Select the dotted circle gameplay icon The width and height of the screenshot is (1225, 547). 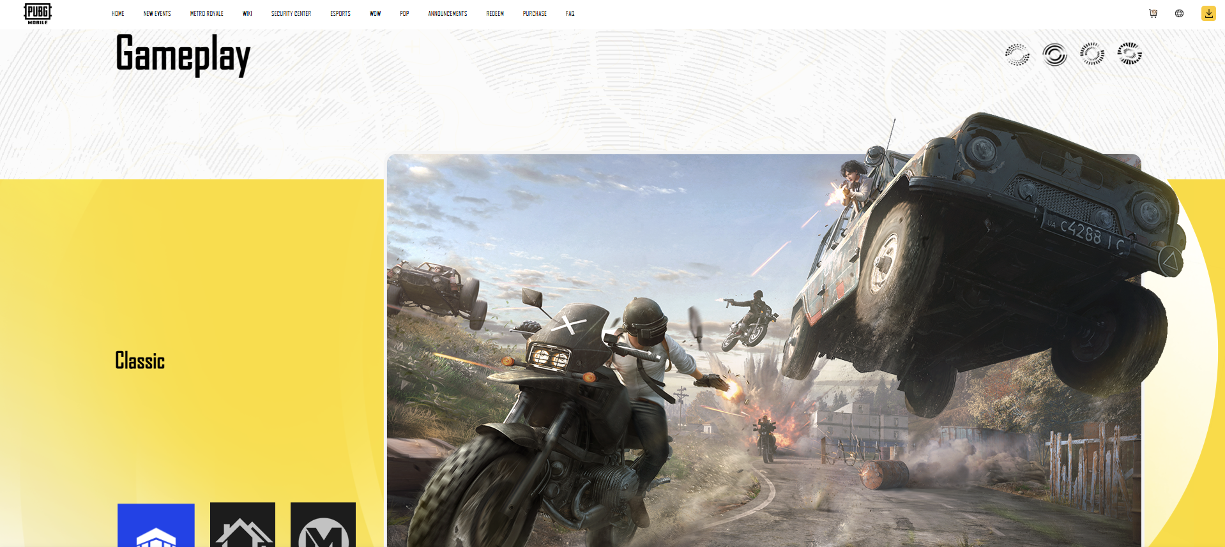point(1017,54)
